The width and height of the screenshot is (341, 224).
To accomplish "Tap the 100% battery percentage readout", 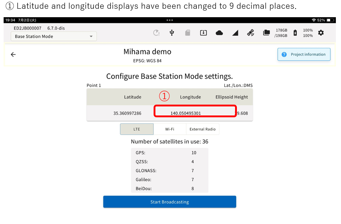I will (x=308, y=33).
